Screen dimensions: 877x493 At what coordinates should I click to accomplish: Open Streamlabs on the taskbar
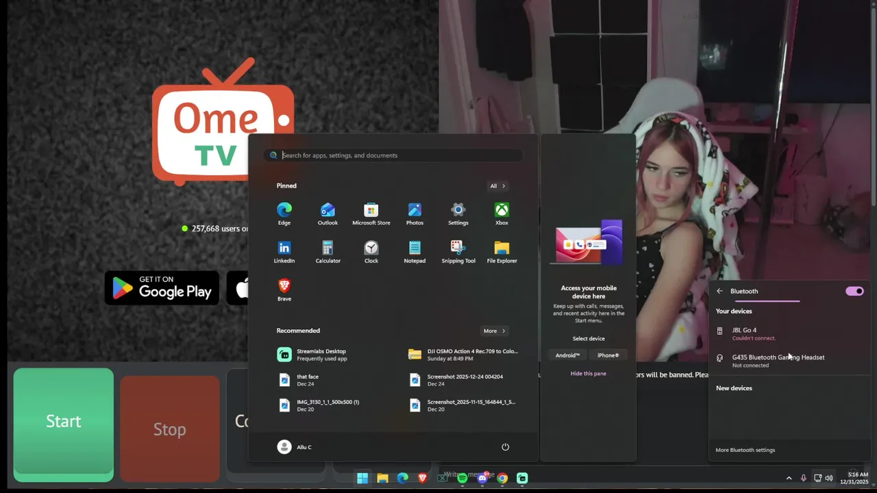[522, 478]
